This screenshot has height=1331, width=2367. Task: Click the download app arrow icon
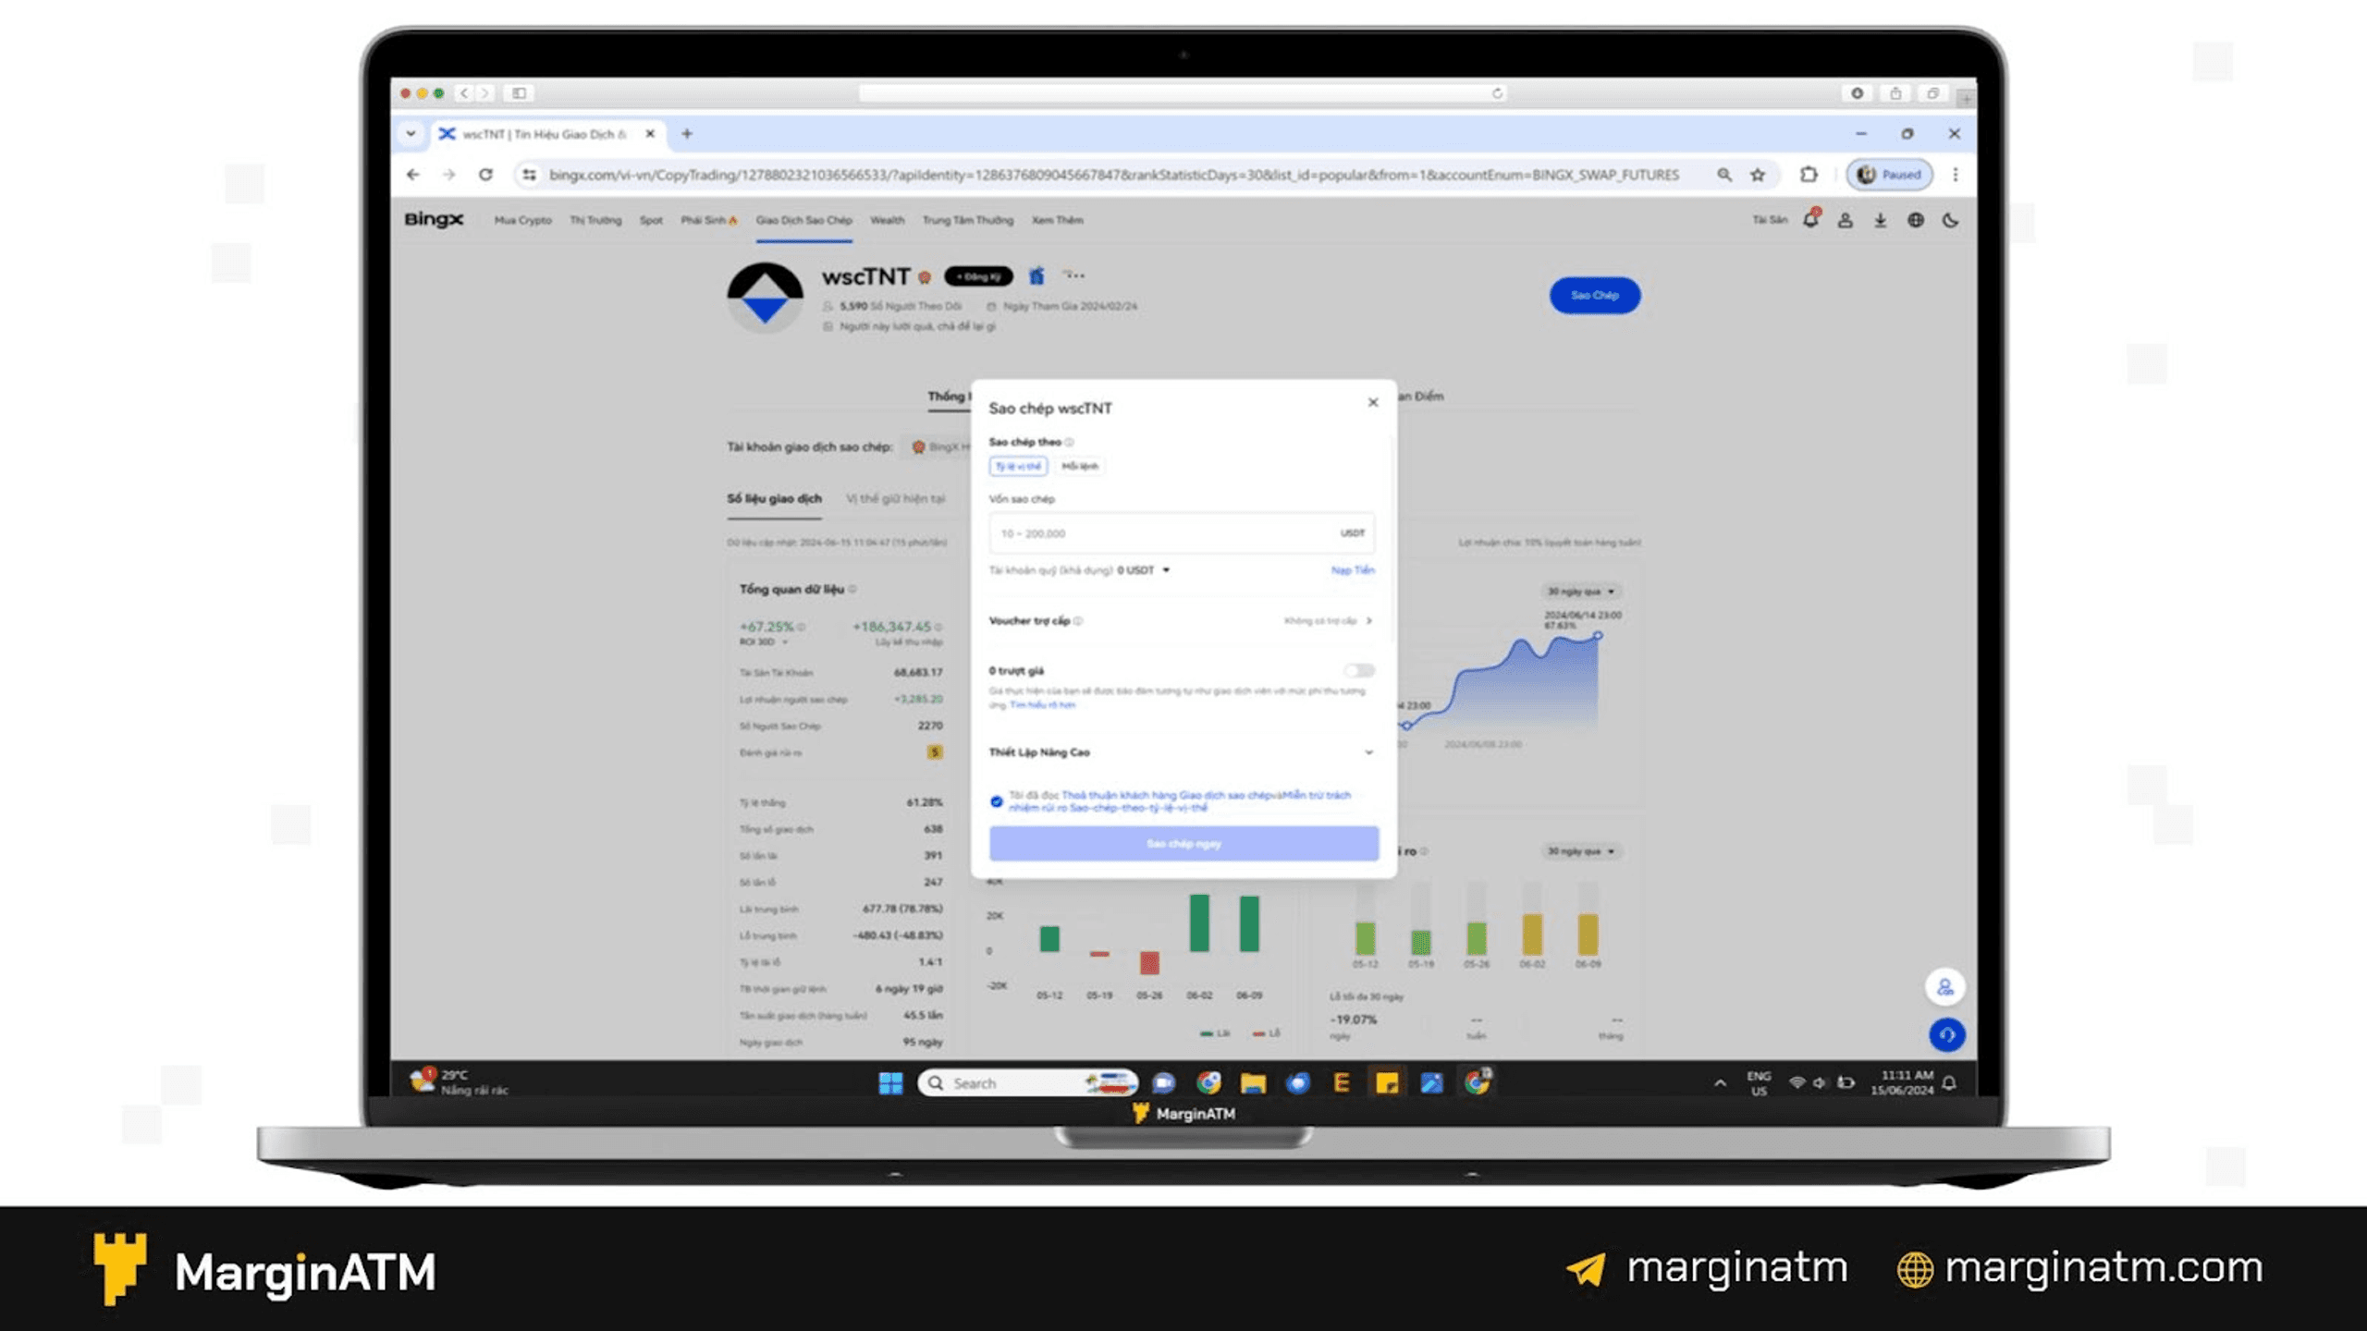[x=1881, y=221]
